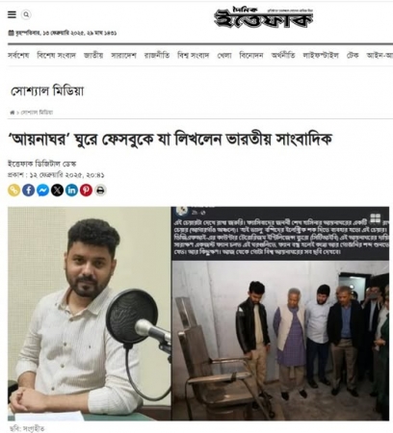The image size is (393, 433).
Task: Share article on Pinterest icon
Action: point(86,191)
